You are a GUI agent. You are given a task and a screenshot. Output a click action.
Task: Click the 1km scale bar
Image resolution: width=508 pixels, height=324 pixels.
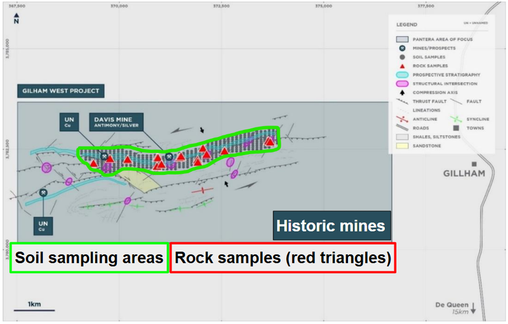coord(34,310)
